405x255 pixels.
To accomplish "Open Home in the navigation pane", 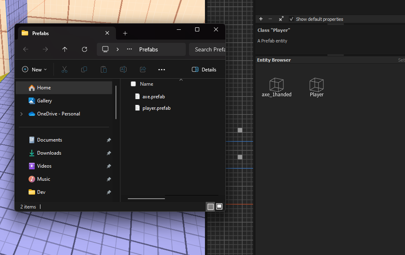I will 64,88.
